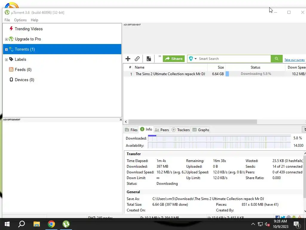
Task: Click the Devices phone icon
Action: click(x=11, y=80)
